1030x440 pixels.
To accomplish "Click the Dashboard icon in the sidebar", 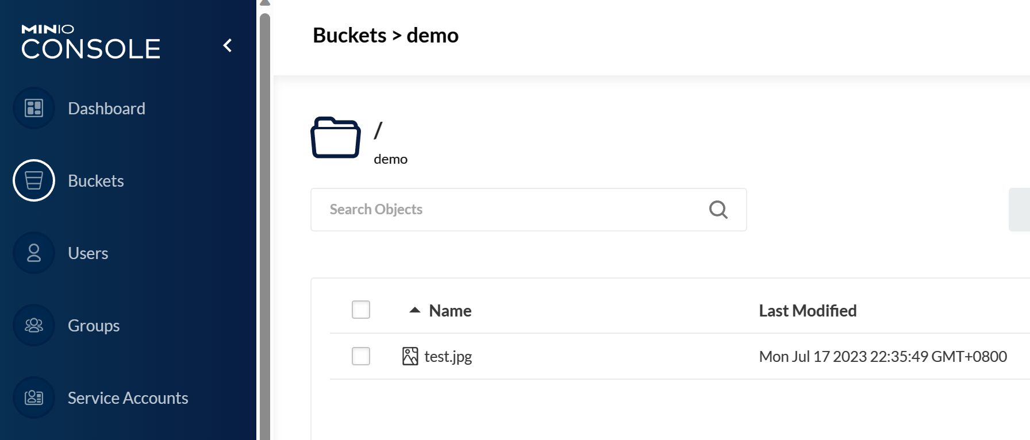I will click(34, 108).
